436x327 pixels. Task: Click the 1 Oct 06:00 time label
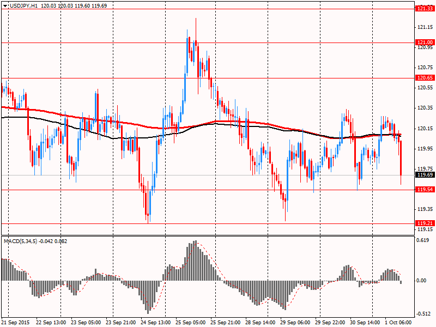(x=398, y=323)
